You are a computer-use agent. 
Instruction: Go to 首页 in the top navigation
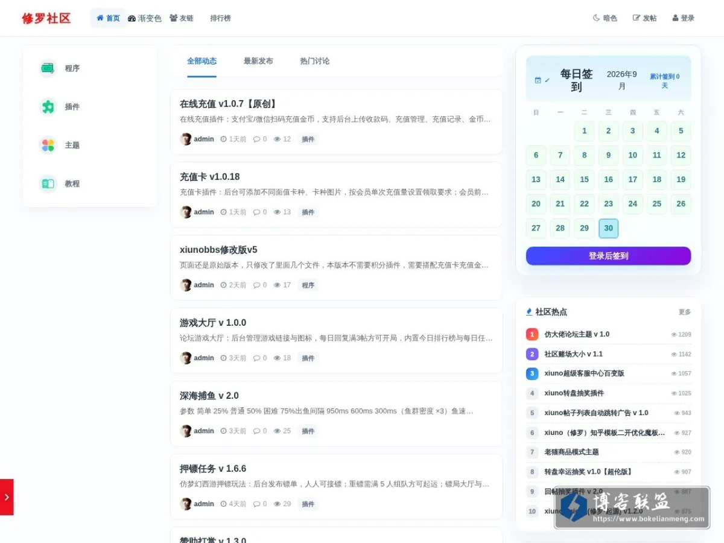(x=108, y=18)
